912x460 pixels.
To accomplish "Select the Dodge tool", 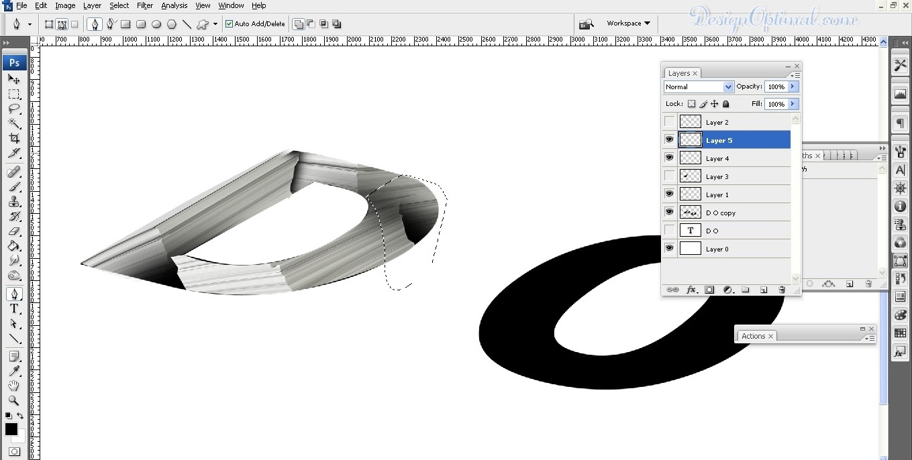I will tap(14, 275).
